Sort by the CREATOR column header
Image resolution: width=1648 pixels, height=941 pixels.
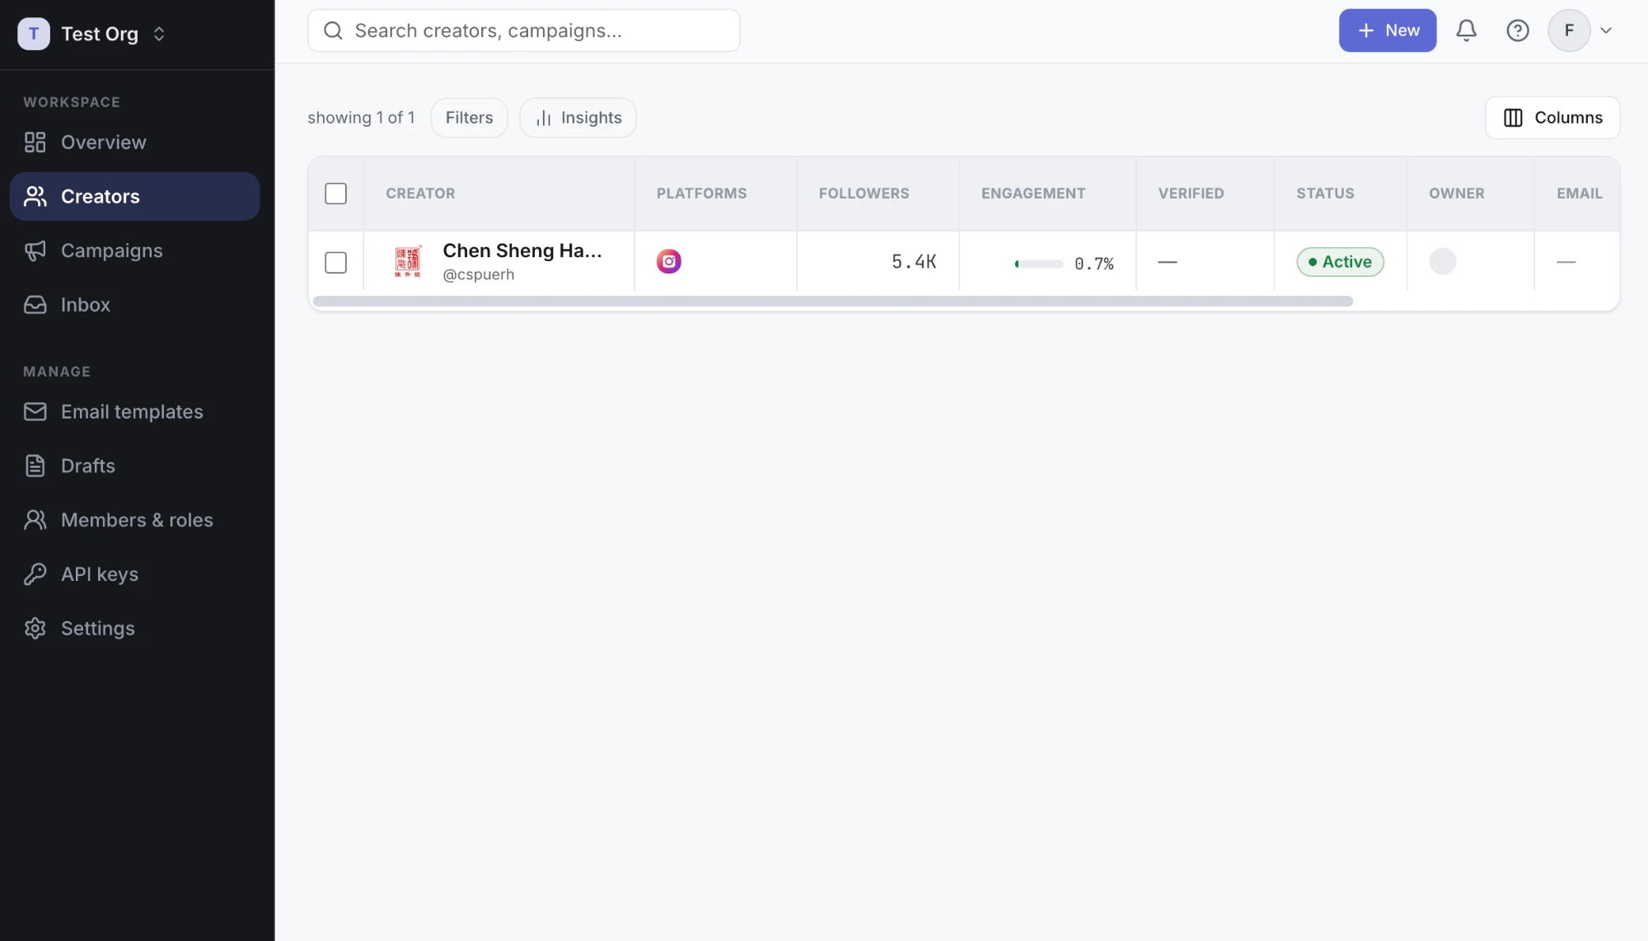[420, 194]
